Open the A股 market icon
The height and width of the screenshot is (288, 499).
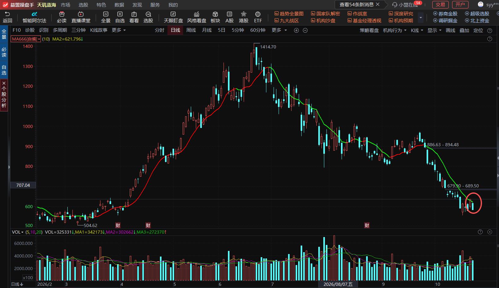pyautogui.click(x=230, y=14)
